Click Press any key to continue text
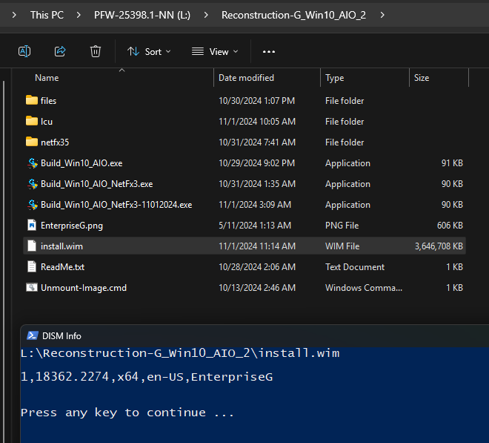489x443 pixels. tap(127, 413)
